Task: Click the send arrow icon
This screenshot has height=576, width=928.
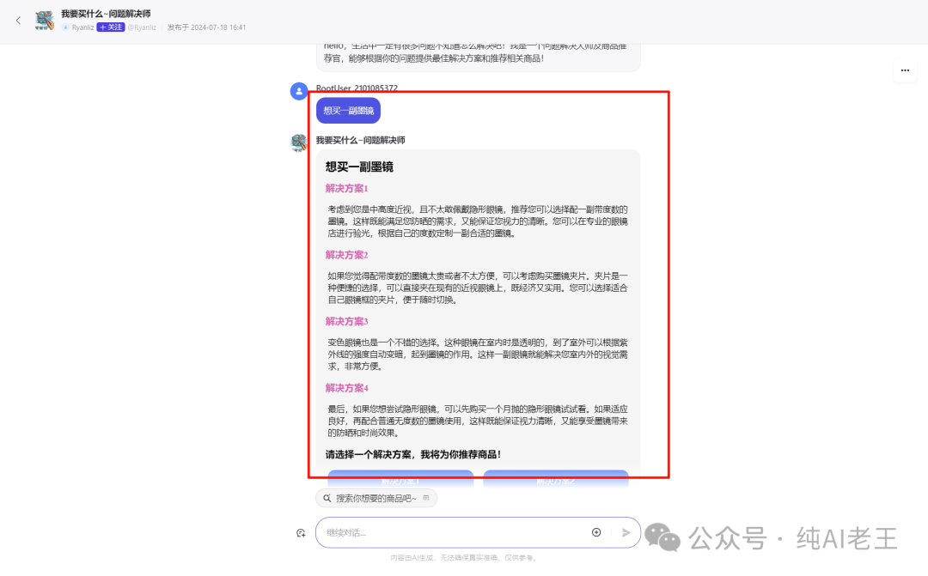Action: (626, 532)
